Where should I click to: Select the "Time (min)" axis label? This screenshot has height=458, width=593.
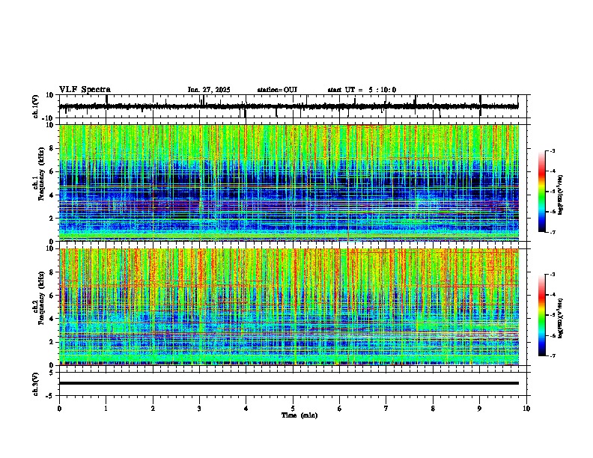[299, 415]
